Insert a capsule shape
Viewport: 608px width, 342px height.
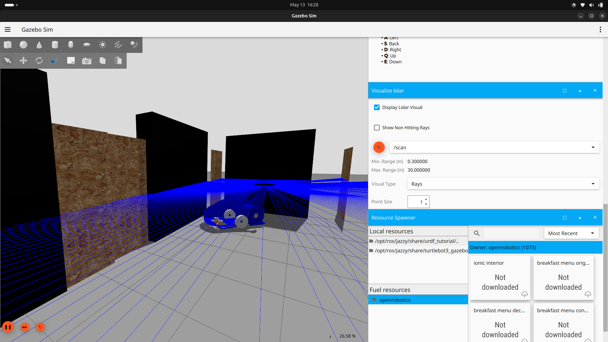tap(71, 45)
